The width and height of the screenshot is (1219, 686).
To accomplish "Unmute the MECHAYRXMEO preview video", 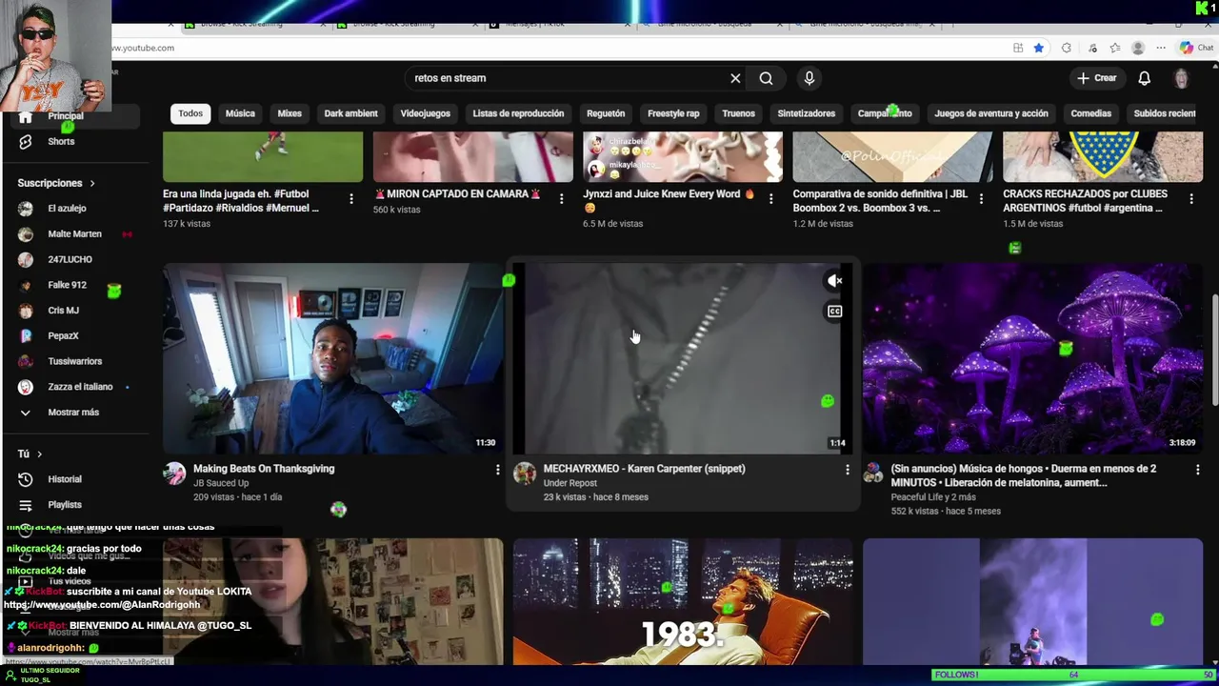I will [x=834, y=281].
